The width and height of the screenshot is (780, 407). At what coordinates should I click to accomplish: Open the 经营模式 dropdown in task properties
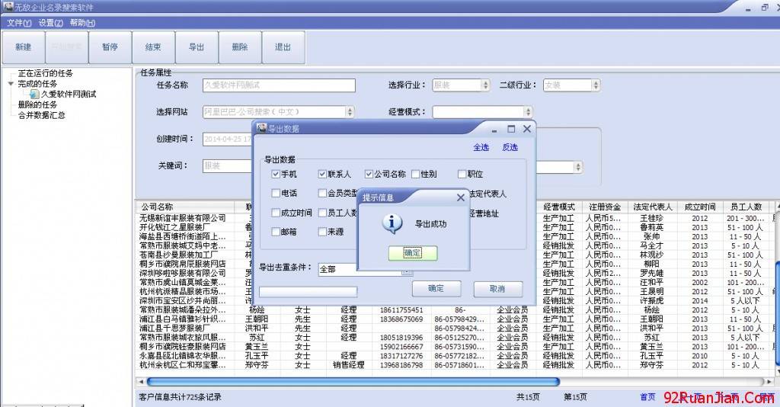[x=528, y=112]
